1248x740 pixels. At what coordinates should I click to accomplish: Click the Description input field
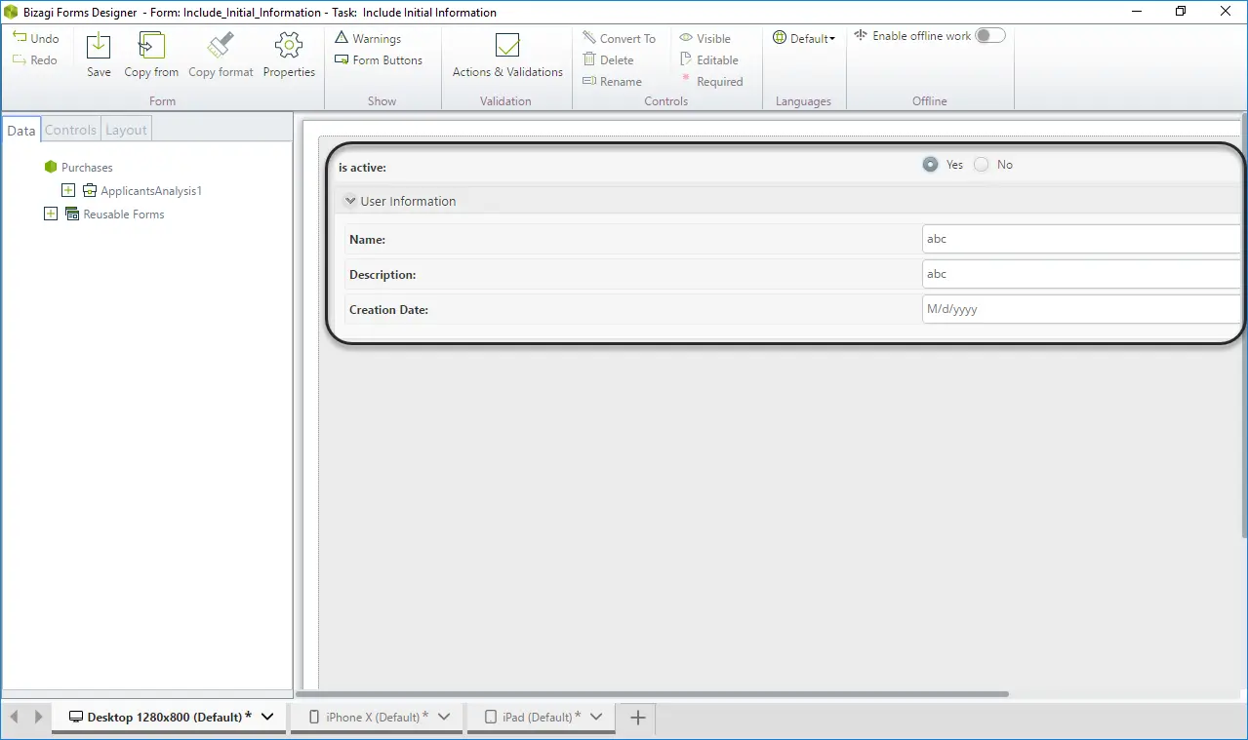coord(1081,274)
